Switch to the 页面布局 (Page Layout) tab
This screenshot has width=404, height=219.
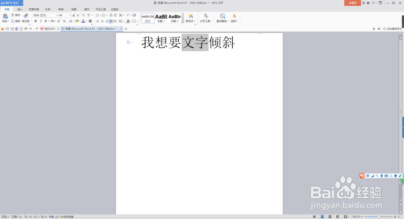(x=34, y=9)
